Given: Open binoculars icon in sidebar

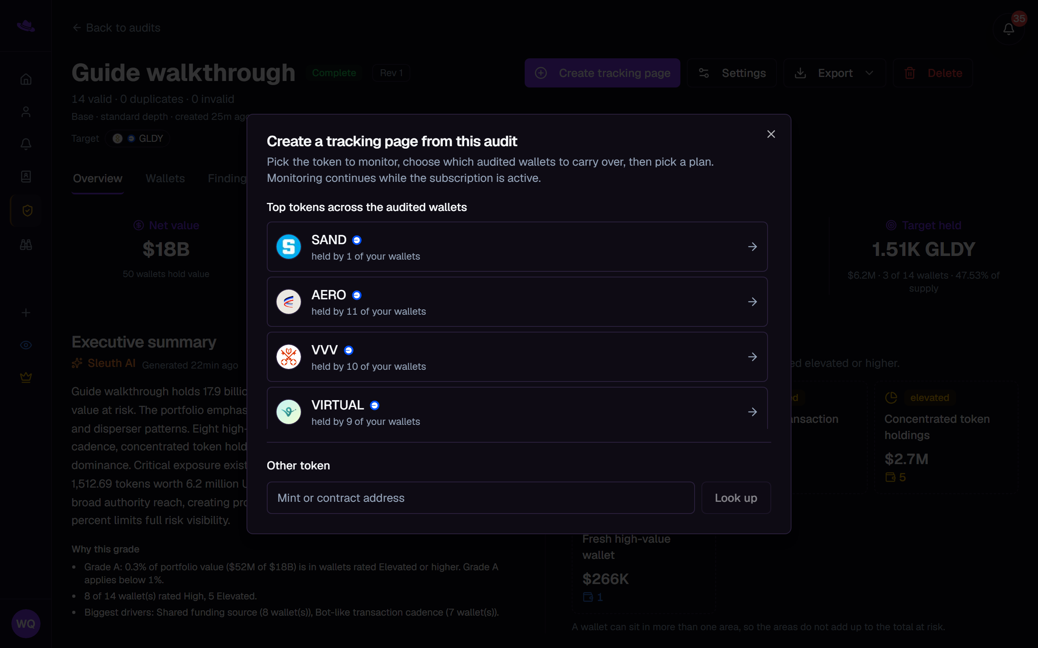Looking at the screenshot, I should [26, 245].
